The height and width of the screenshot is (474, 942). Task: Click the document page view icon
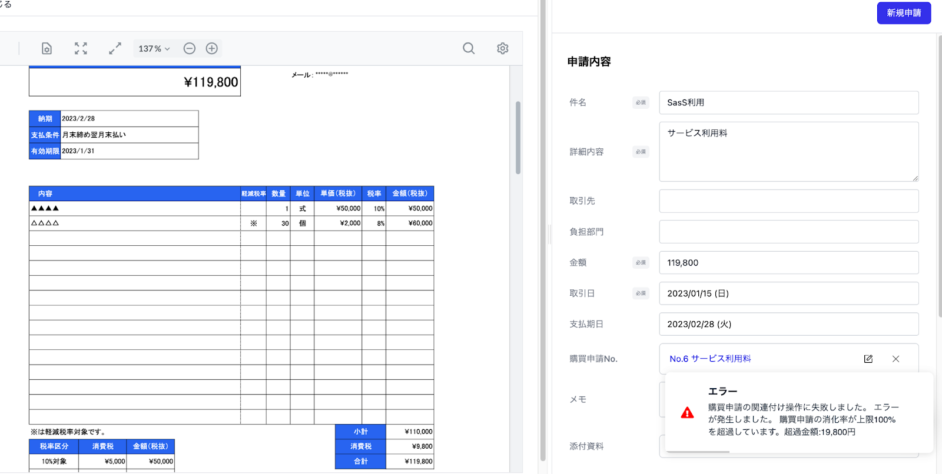(x=47, y=48)
